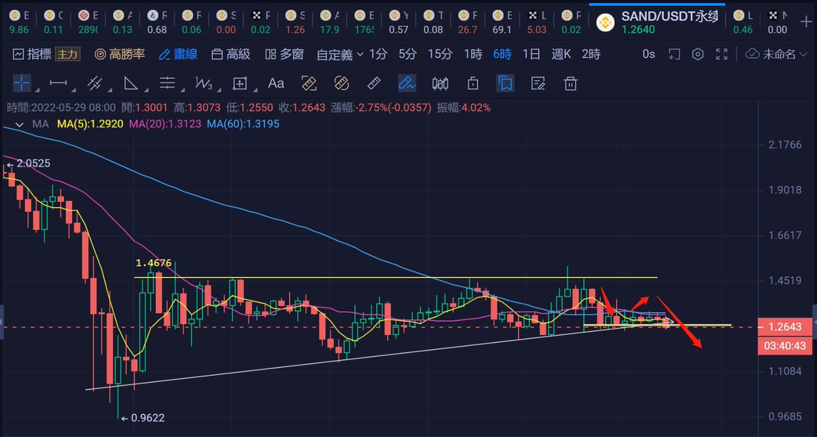Select the rectangle selection box tool
This screenshot has height=437, width=817.
coord(240,83)
